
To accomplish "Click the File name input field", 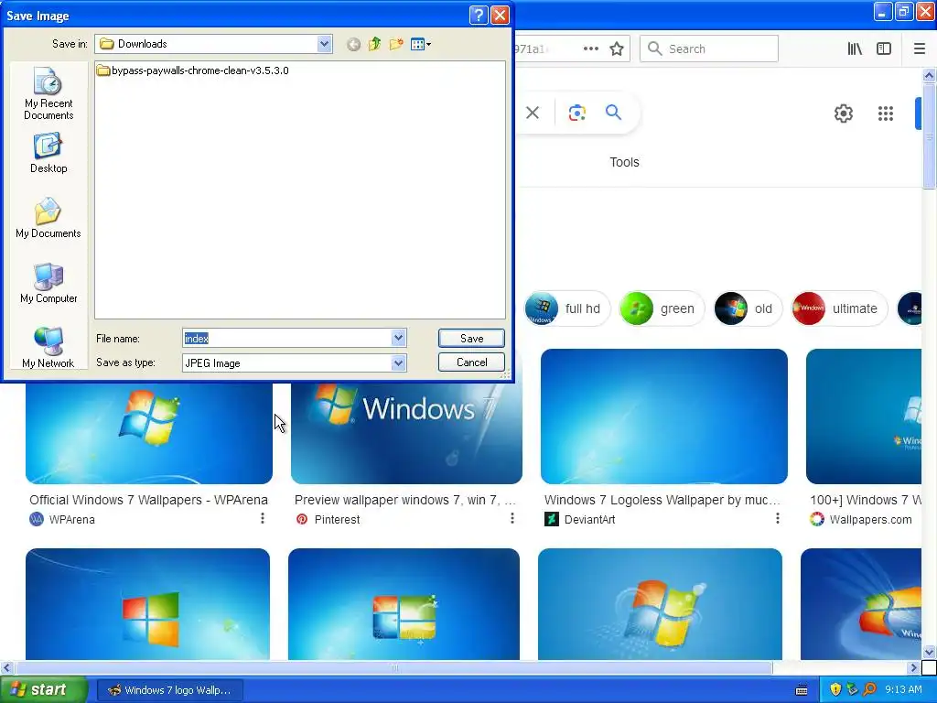I will tap(286, 339).
